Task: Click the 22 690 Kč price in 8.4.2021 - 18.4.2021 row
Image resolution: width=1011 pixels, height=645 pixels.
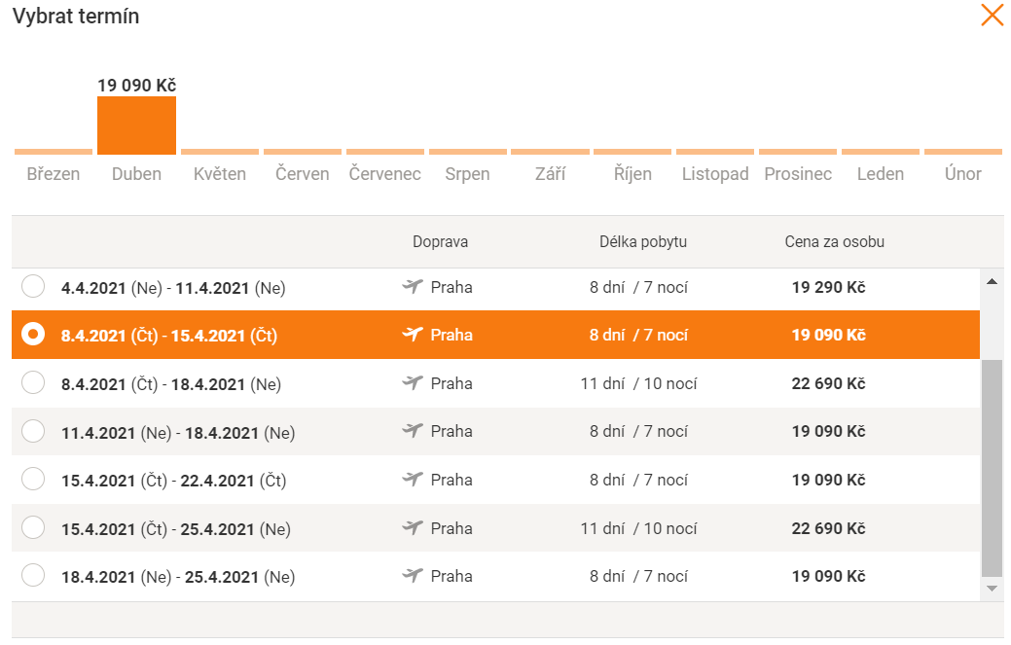Action: (x=828, y=384)
